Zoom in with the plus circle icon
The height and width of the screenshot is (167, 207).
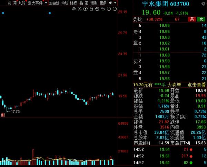point(109,9)
